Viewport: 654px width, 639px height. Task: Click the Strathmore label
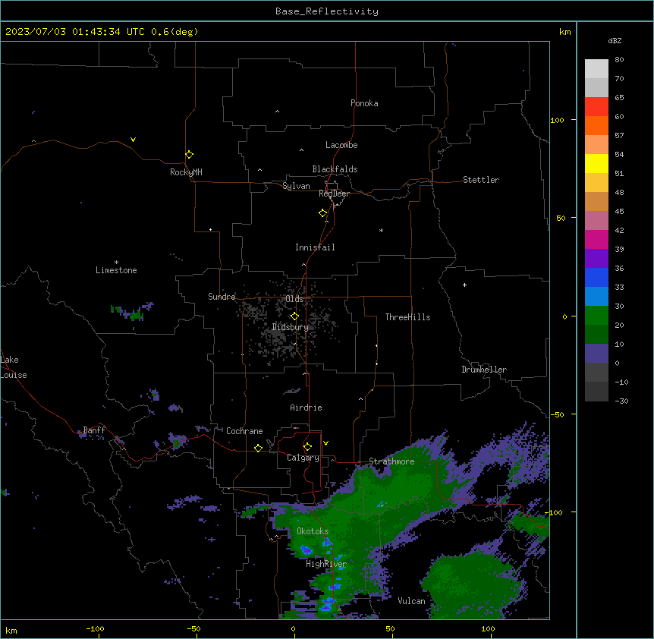coord(391,461)
